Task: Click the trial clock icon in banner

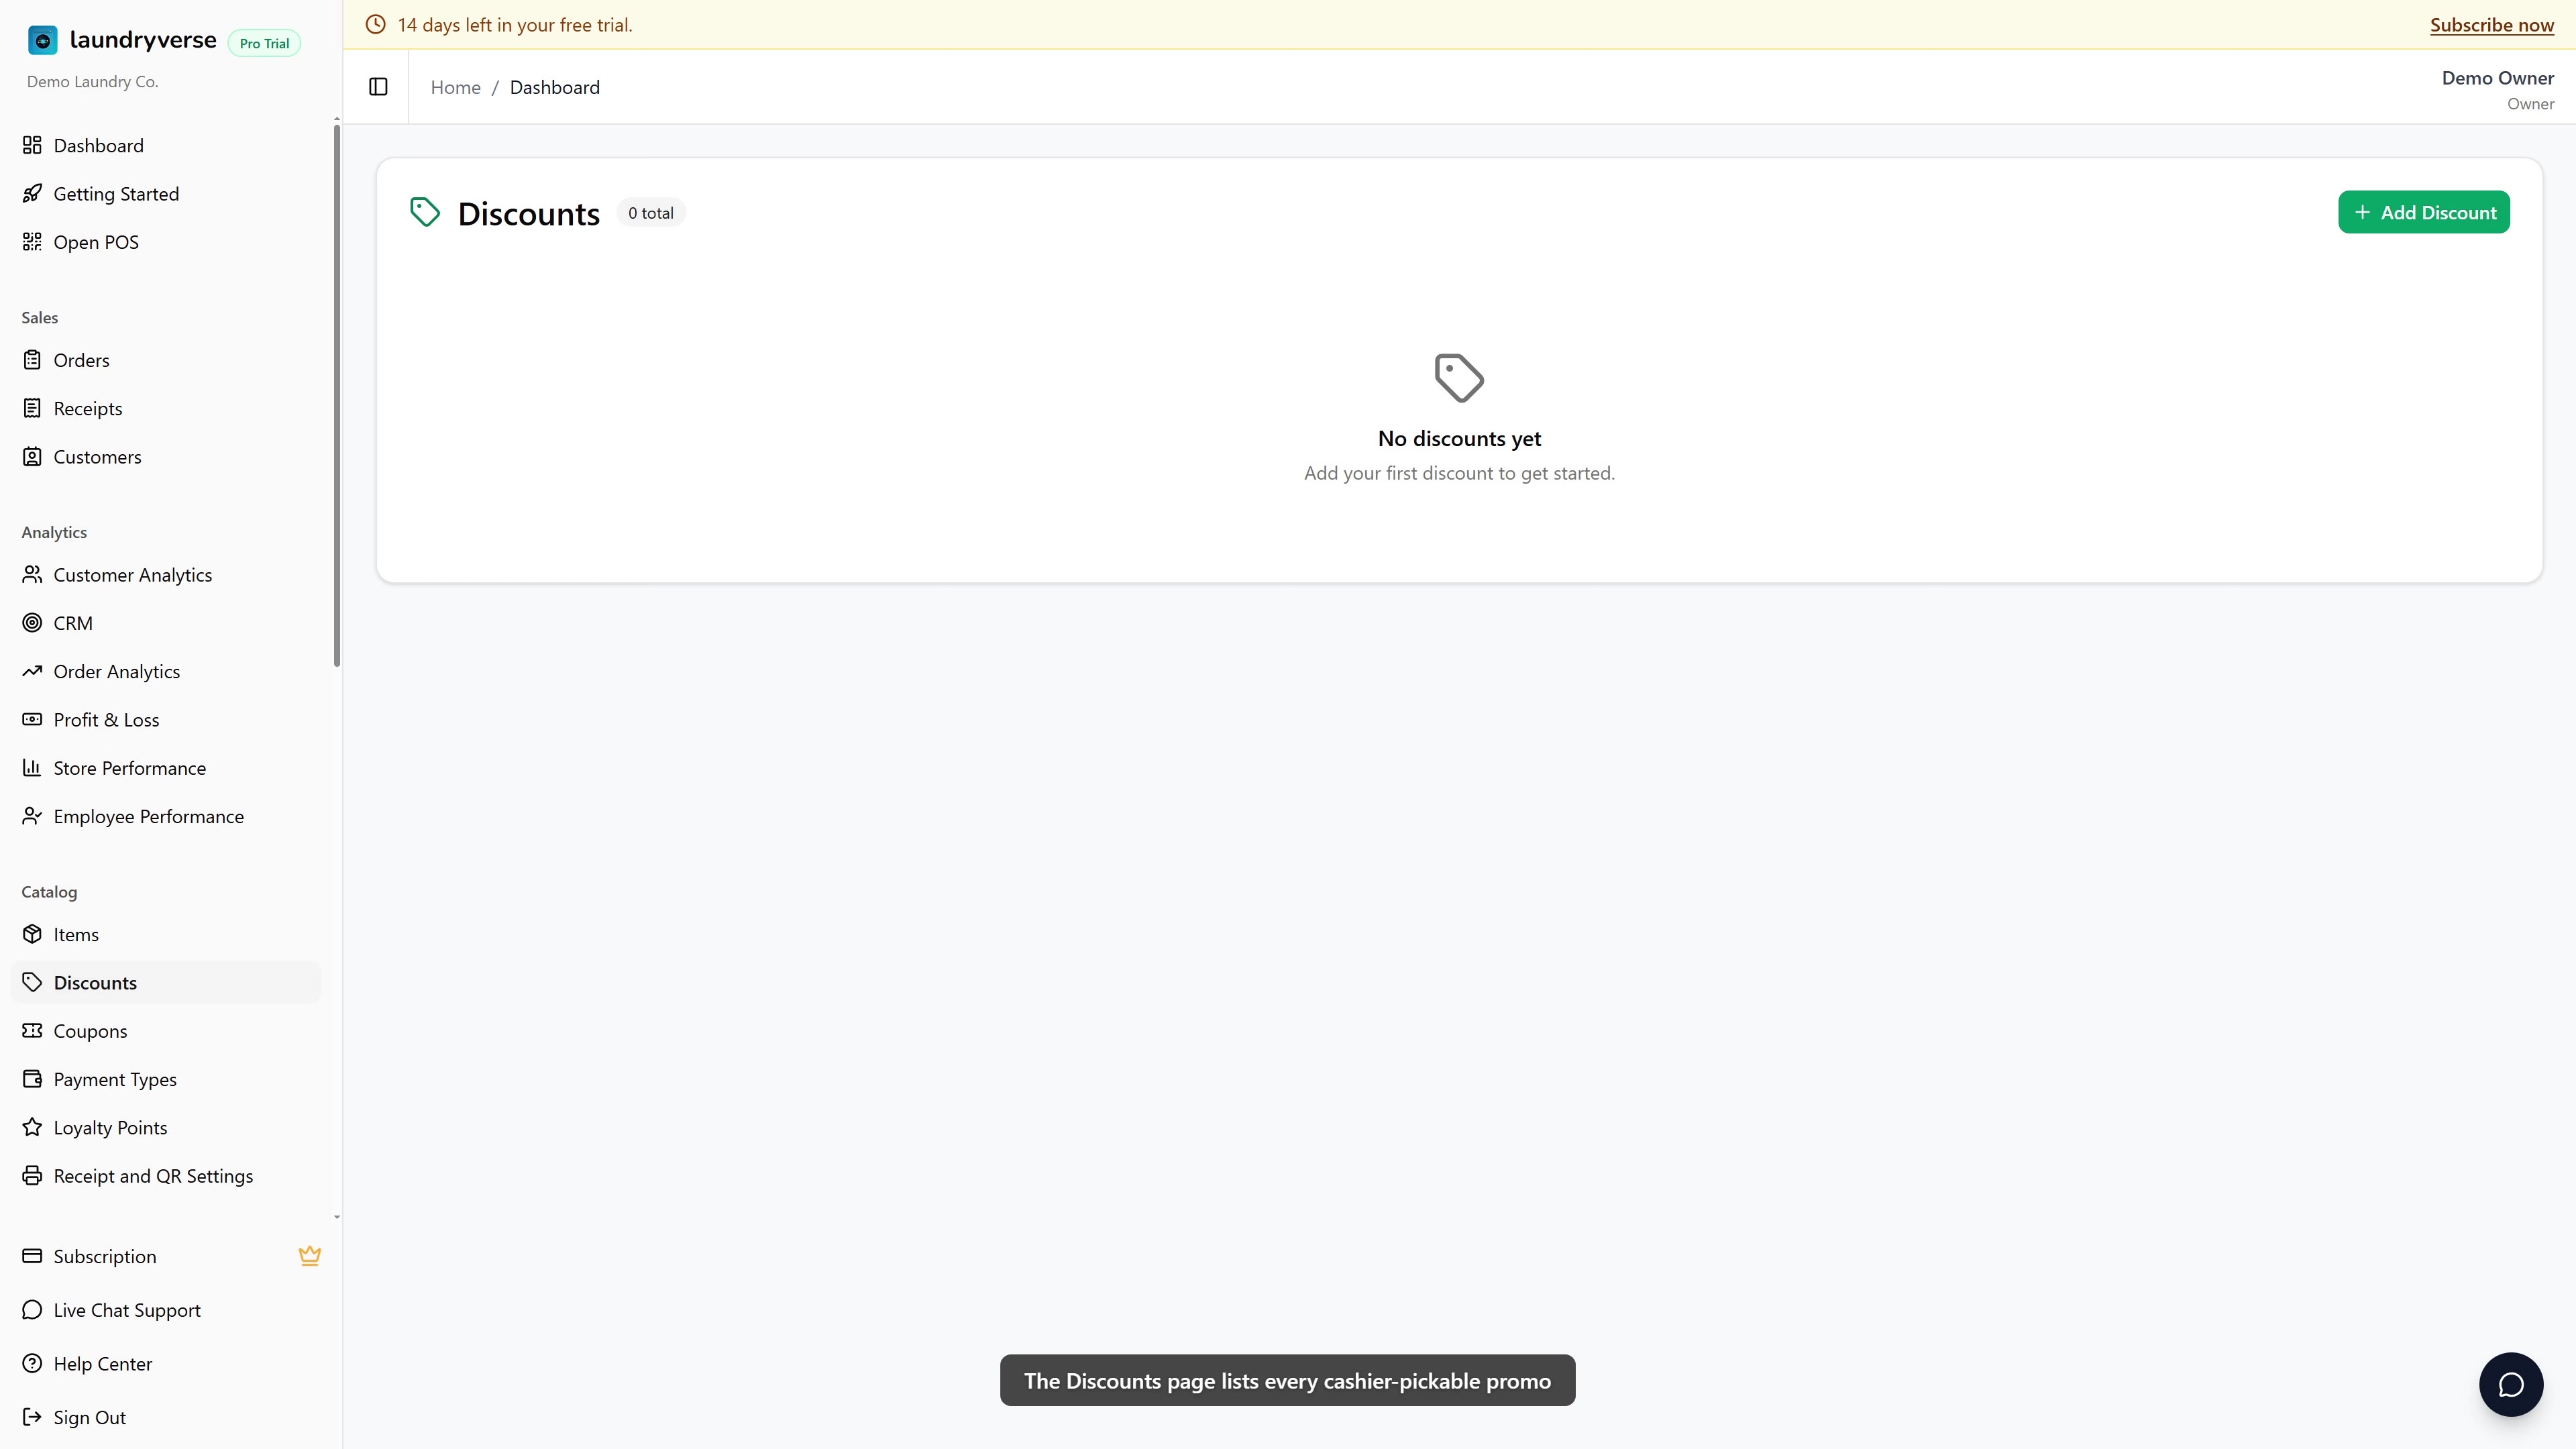Action: (375, 25)
